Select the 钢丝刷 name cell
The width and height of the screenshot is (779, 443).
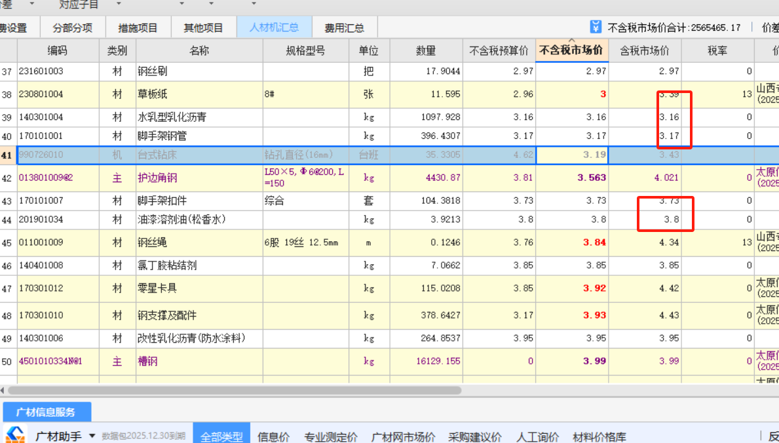(199, 71)
